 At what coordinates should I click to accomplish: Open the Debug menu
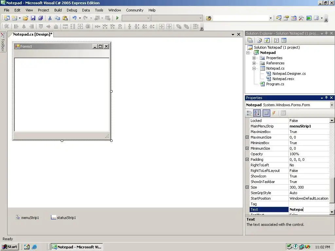tap(72, 10)
